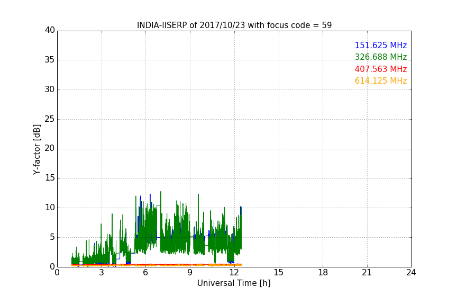The image size is (457, 305).
Task: Click the y-axis tick label '15'
Action: [x=50, y=178]
